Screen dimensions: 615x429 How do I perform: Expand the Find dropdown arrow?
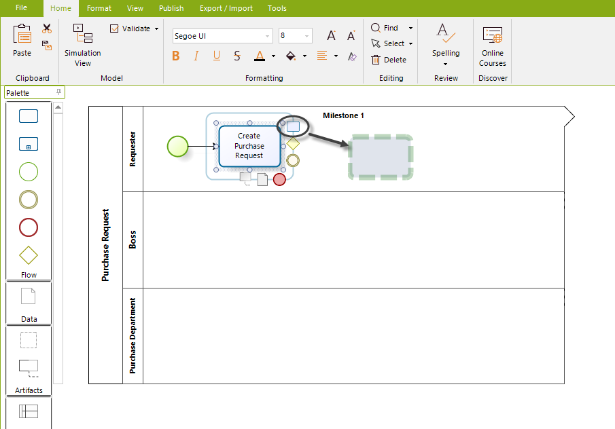410,28
